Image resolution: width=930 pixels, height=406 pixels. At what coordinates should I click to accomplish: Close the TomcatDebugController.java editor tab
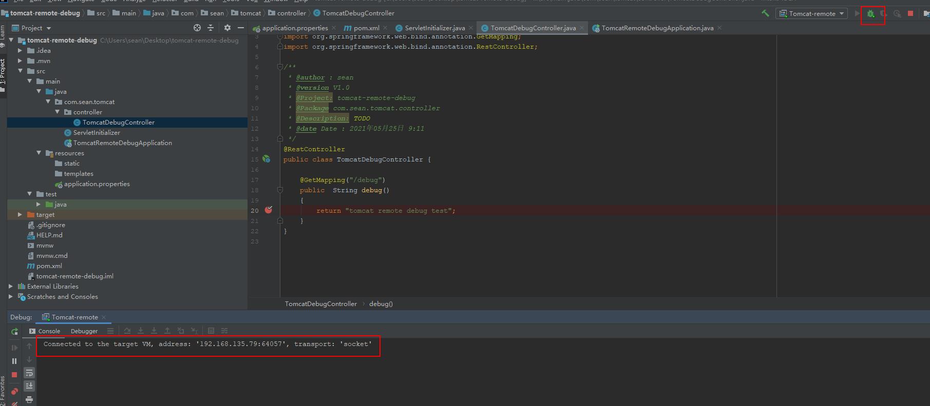coord(582,28)
